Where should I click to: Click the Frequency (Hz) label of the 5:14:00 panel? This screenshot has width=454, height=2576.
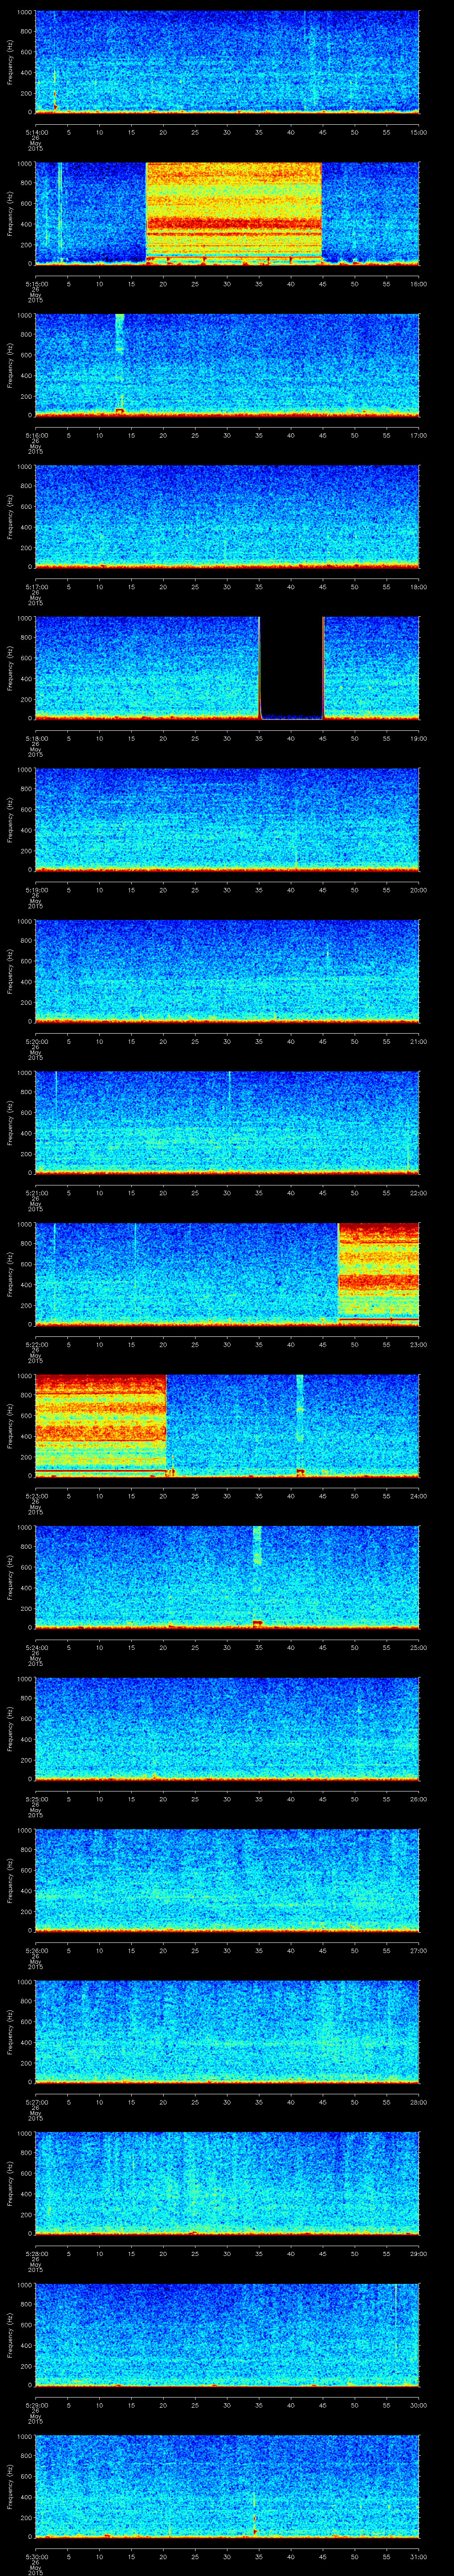click(x=11, y=62)
